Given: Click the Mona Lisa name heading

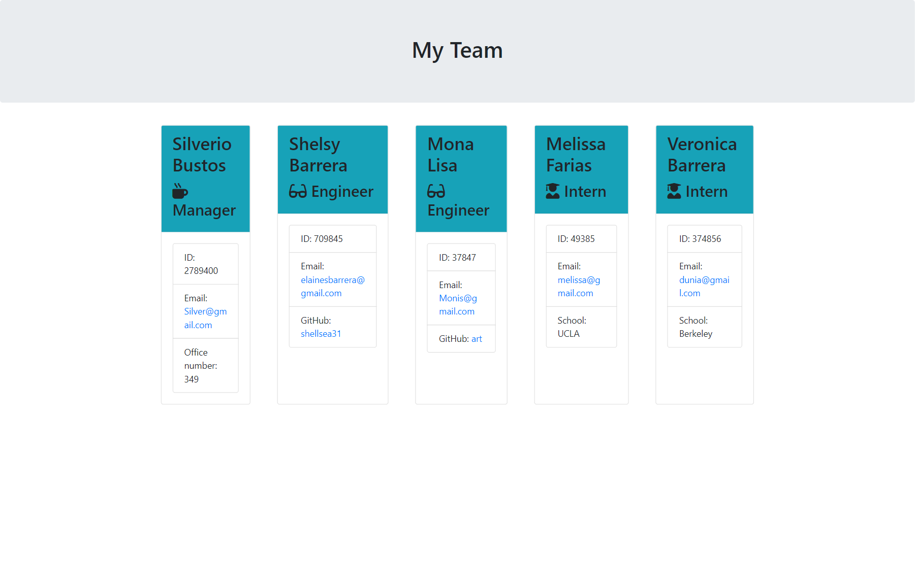Looking at the screenshot, I should click(x=451, y=155).
